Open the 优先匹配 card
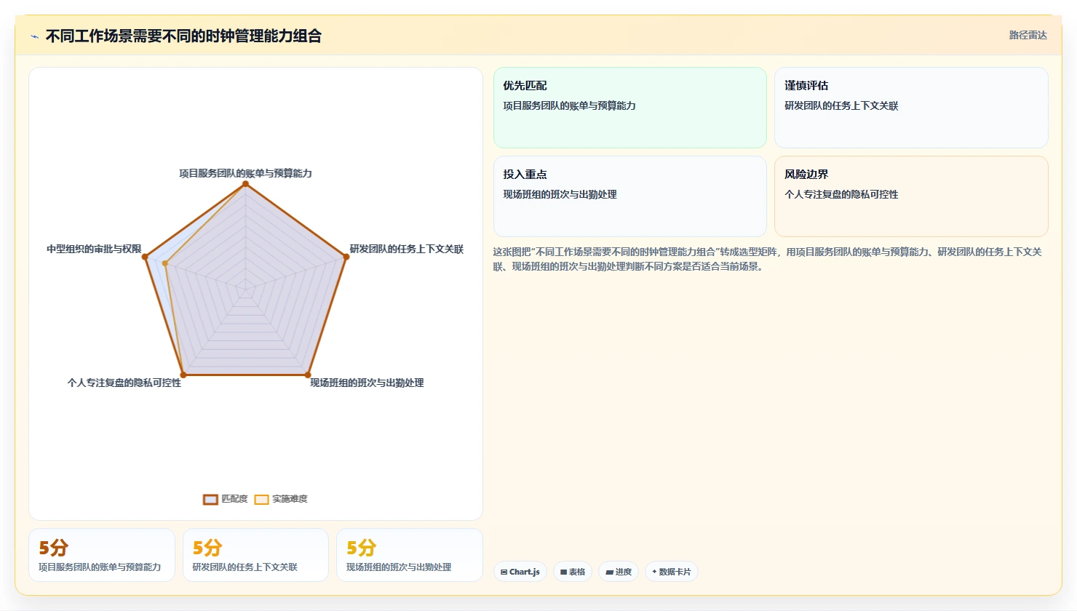 coord(630,108)
